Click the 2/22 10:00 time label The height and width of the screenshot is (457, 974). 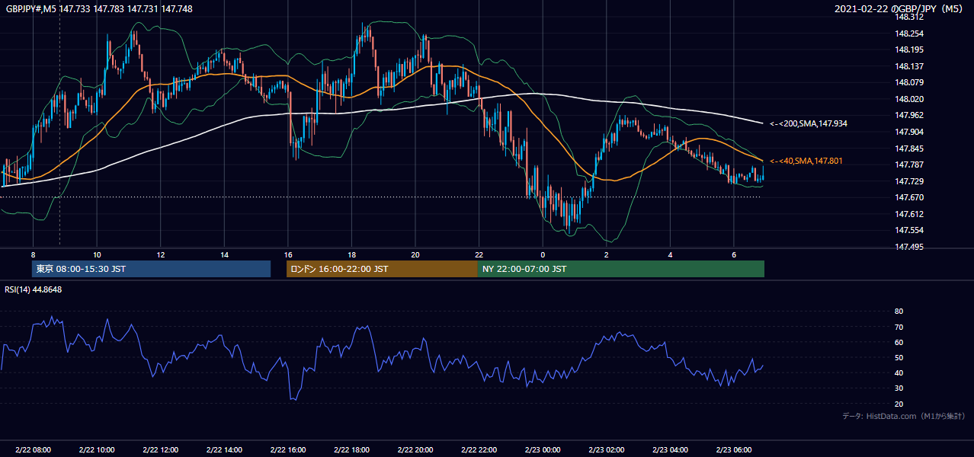click(x=97, y=450)
